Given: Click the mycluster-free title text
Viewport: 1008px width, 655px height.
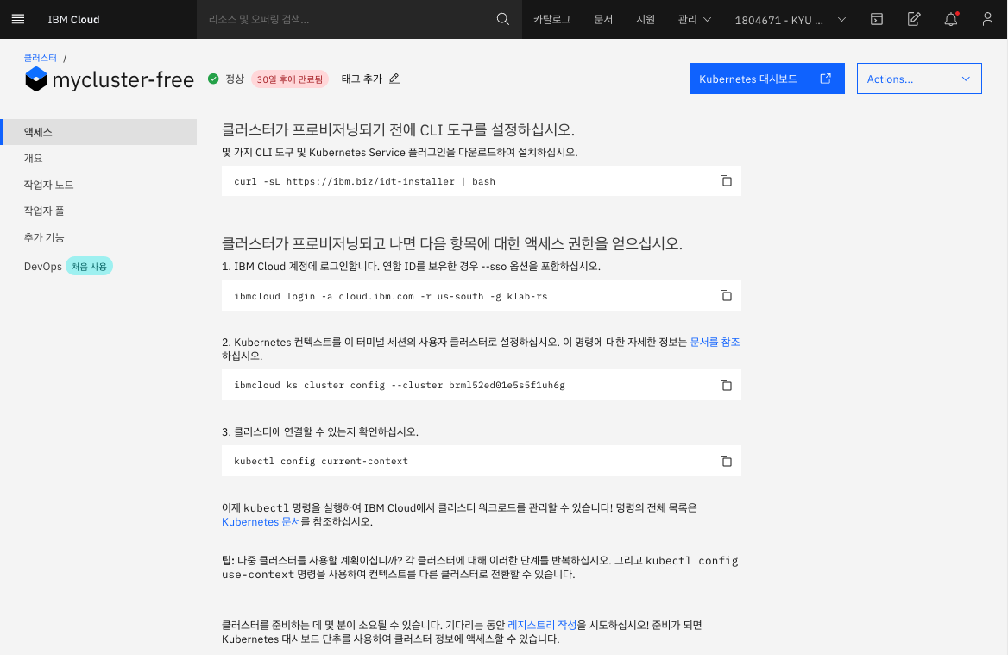Looking at the screenshot, I should [x=123, y=79].
